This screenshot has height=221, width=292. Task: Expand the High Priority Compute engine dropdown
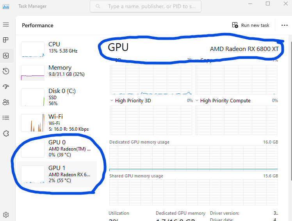[x=197, y=100]
